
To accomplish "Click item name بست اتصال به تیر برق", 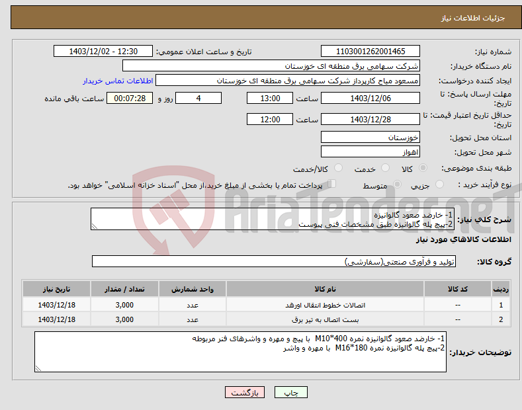I will pyautogui.click(x=325, y=320).
